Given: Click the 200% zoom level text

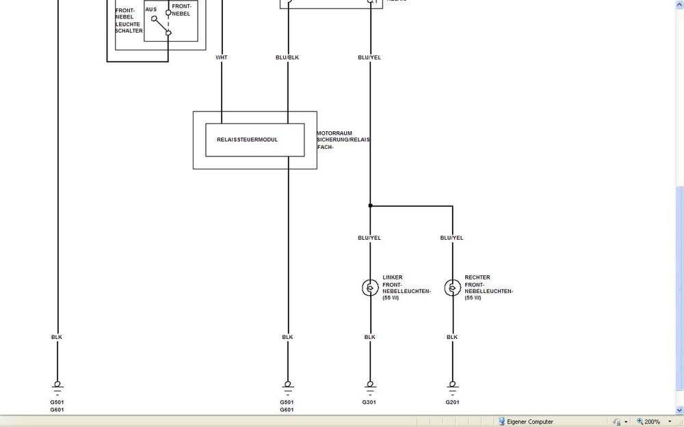Looking at the screenshot, I should coord(653,422).
